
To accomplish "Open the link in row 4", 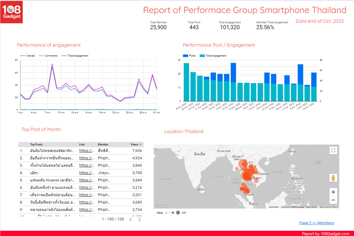I will click(86, 173).
